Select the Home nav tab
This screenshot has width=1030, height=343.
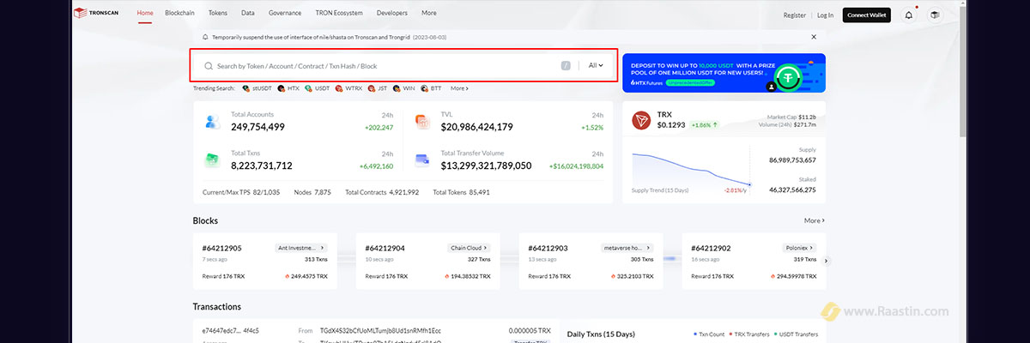pyautogui.click(x=145, y=14)
